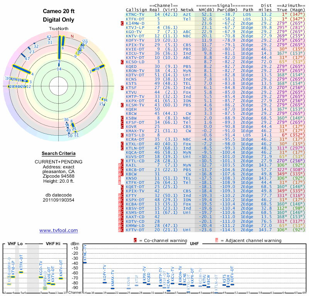309x296 pixels.
Task: Click the K14MW-D callsign
Action: (x=135, y=23)
